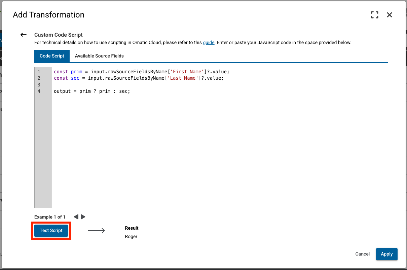Apply the transformation
The image size is (407, 270).
(387, 254)
